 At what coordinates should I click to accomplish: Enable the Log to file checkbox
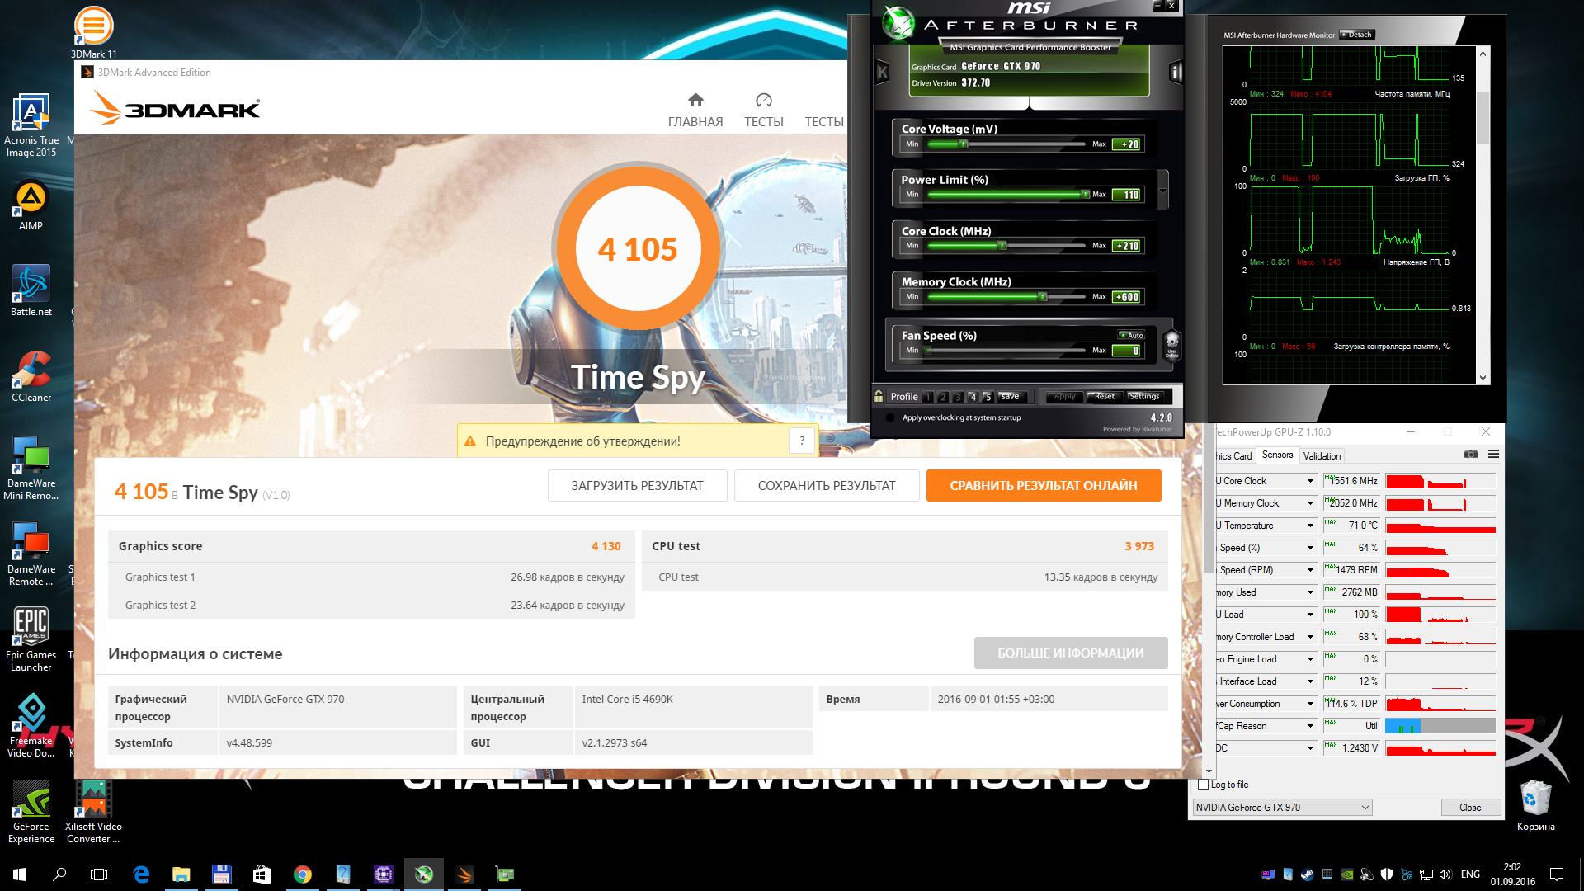point(1203,785)
